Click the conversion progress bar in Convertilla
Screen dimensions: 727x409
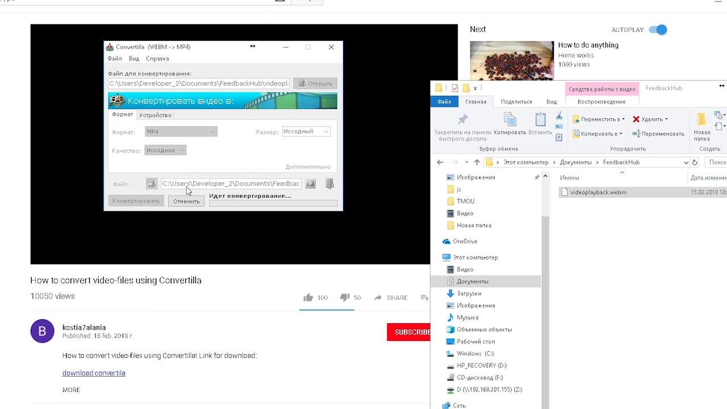[273, 203]
